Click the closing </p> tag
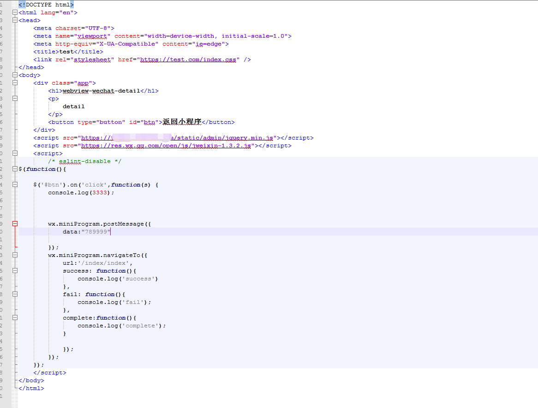This screenshot has width=538, height=408. pos(55,114)
